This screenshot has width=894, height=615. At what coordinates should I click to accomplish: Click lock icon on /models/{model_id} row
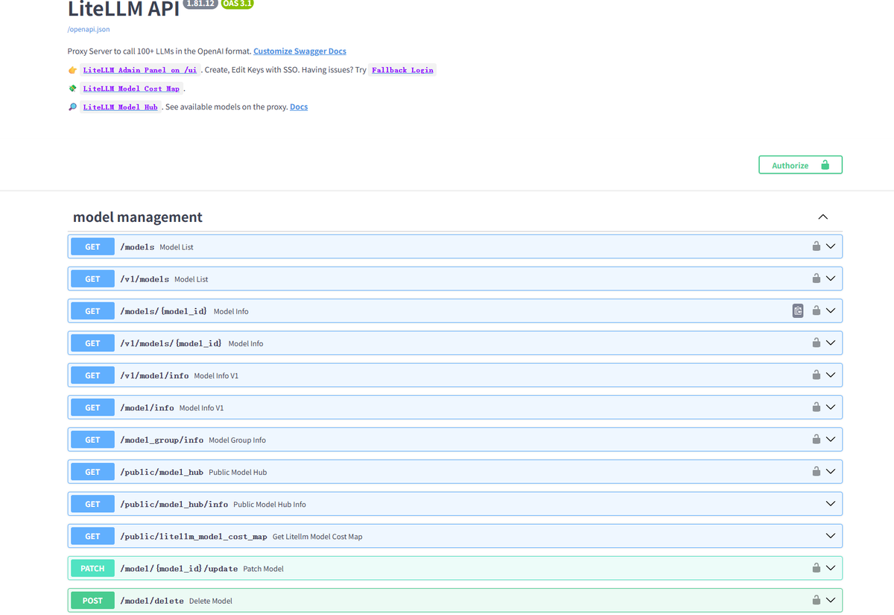[817, 310]
